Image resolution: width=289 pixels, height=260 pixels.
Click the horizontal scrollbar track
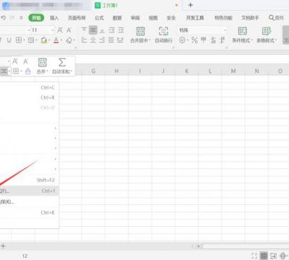point(246,246)
